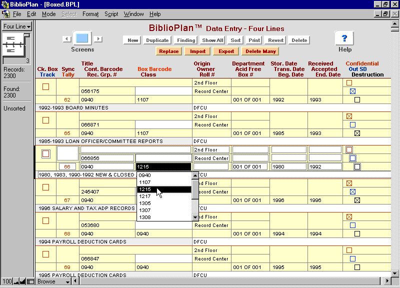Open the Window menu

(x=133, y=14)
